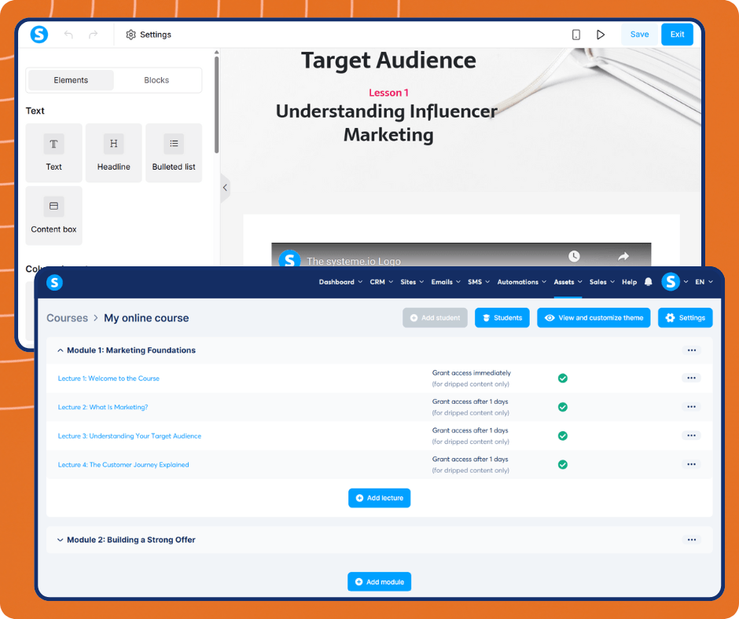Click green check status for Lecture 4

(563, 464)
